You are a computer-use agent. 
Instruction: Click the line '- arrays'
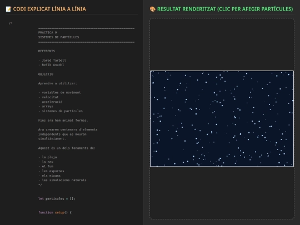pos(46,106)
